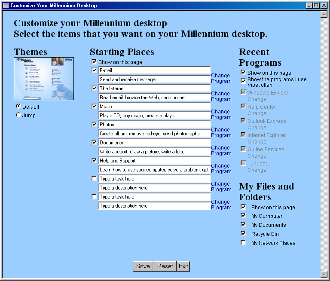
Task: Click the window system menu icon in title bar
Action: click(x=6, y=5)
